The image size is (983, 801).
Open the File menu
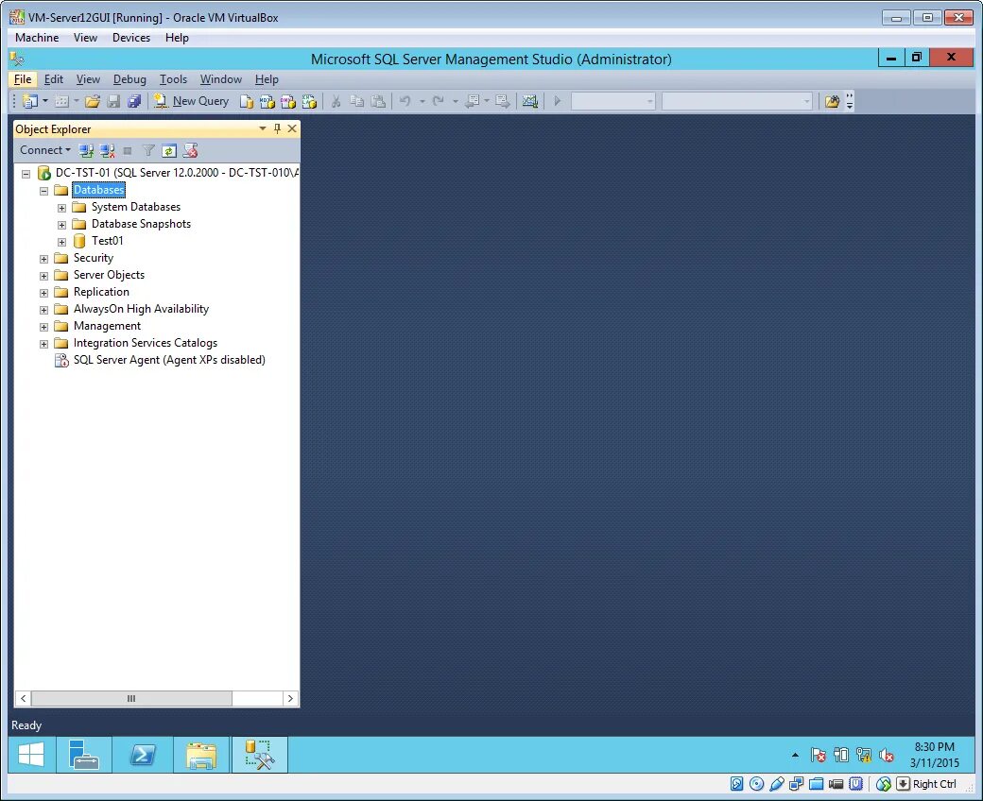pos(23,79)
